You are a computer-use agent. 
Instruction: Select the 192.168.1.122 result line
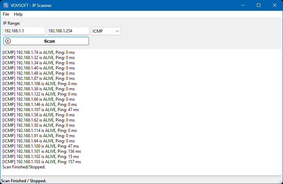pos(39,94)
